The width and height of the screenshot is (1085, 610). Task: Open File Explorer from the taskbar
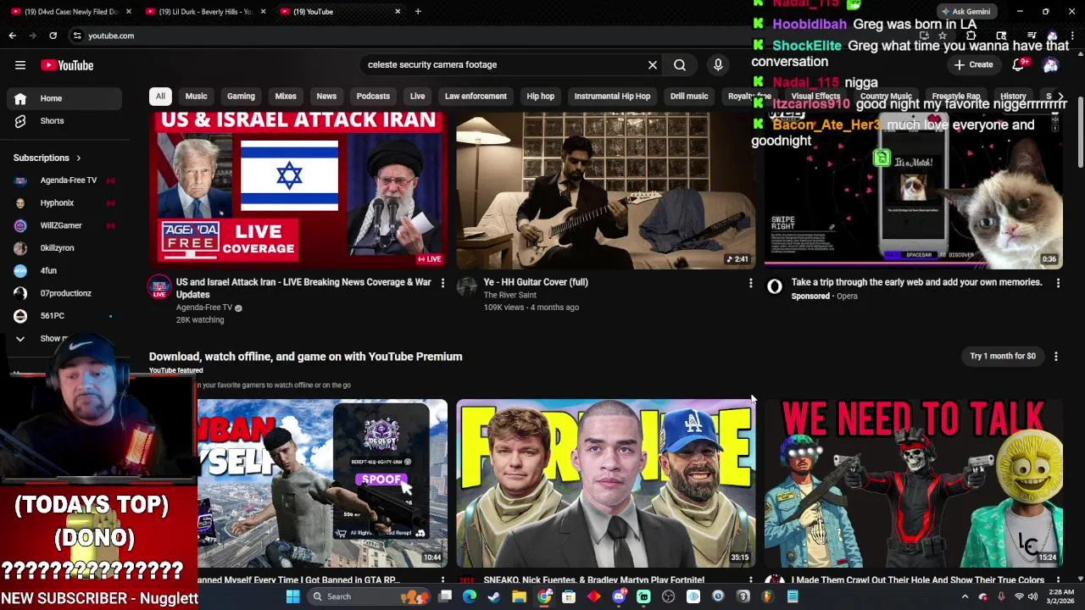point(519,596)
